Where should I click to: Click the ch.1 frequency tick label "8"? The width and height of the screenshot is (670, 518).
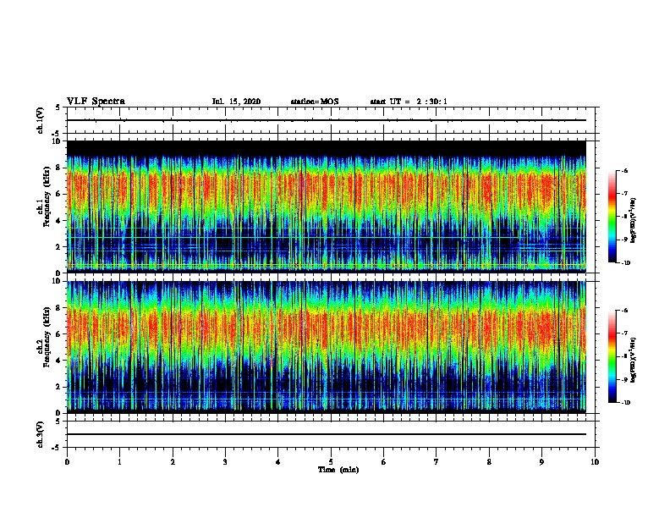click(x=58, y=168)
